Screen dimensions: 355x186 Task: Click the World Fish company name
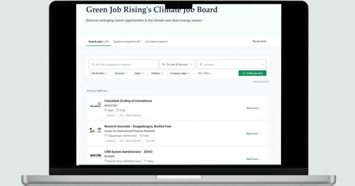111,105
